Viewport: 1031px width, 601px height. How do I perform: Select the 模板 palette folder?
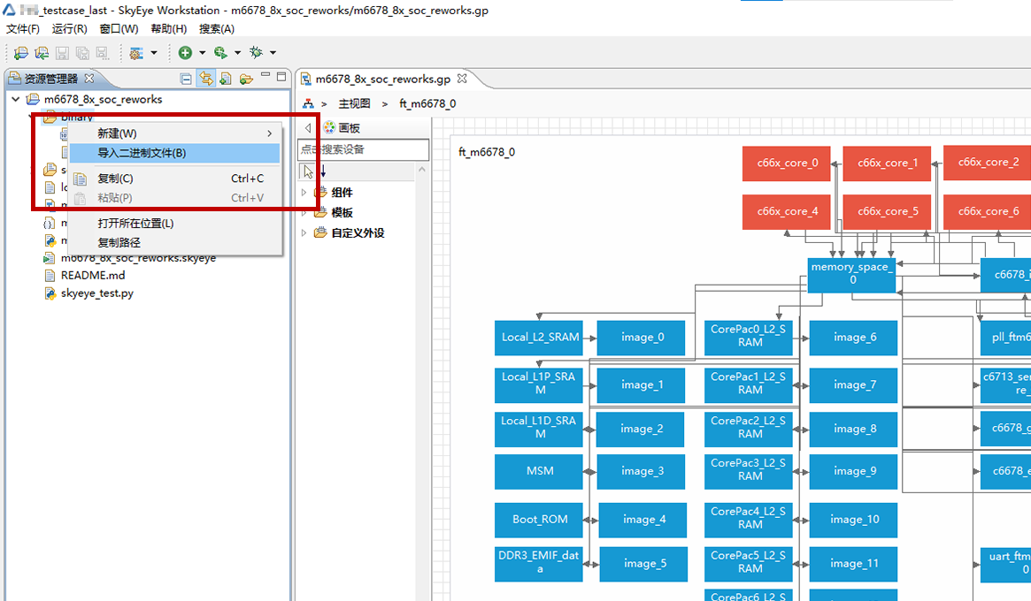[x=342, y=213]
